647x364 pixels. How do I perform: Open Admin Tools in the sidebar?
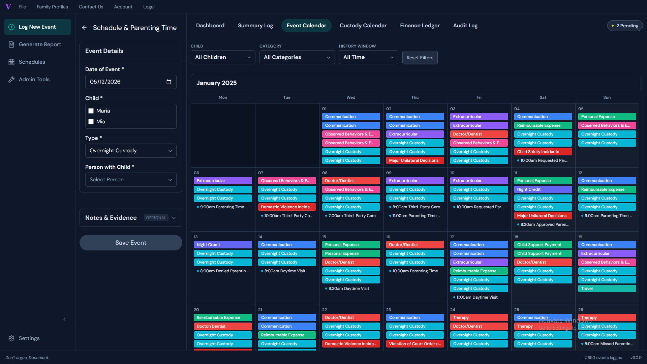point(37,80)
